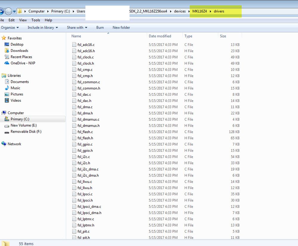Open the recent locations dropdown arrow

pyautogui.click(x=14, y=11)
